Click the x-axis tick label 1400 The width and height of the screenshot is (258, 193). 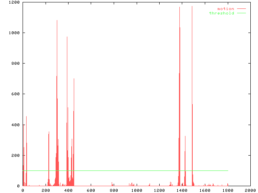point(182,190)
